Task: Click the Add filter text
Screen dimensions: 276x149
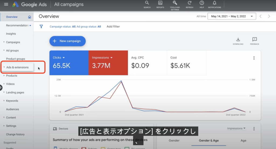Action: pyautogui.click(x=113, y=27)
